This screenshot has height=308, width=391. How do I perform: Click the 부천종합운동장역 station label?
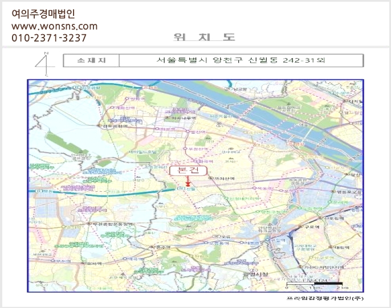[x=113, y=224]
